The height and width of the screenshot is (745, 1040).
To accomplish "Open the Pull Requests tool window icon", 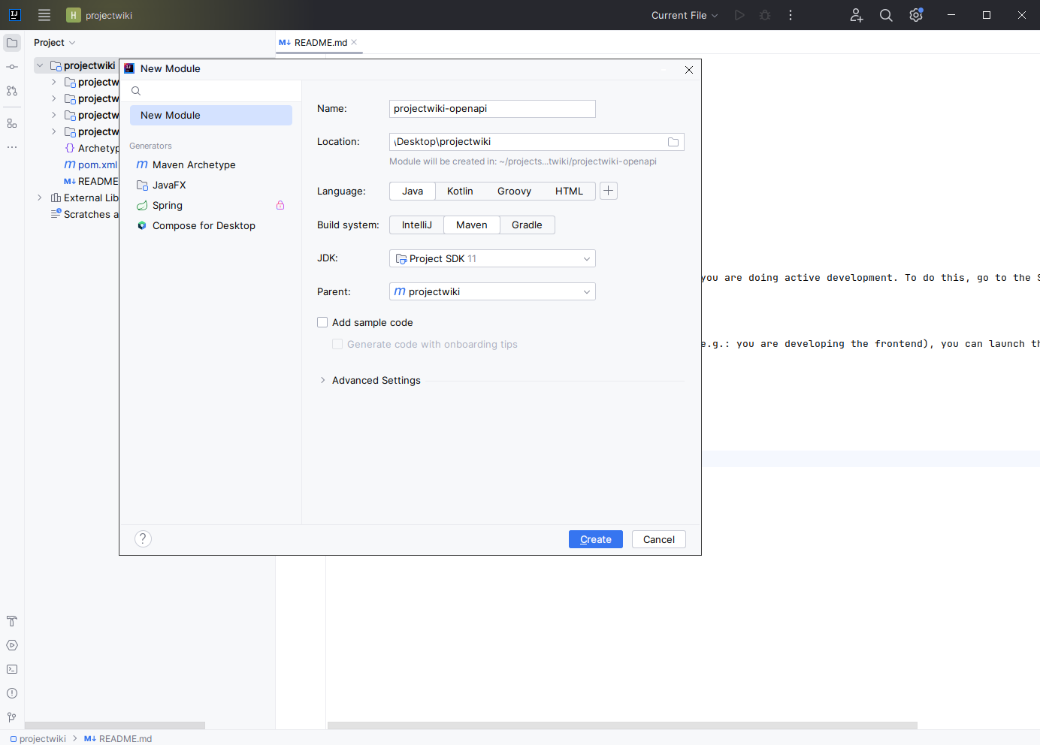I will 12,91.
